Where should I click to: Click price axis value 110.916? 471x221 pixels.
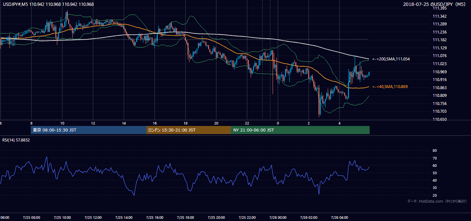click(439, 80)
